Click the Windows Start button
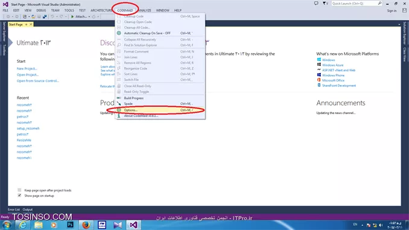The width and height of the screenshot is (409, 230). (x=6, y=225)
